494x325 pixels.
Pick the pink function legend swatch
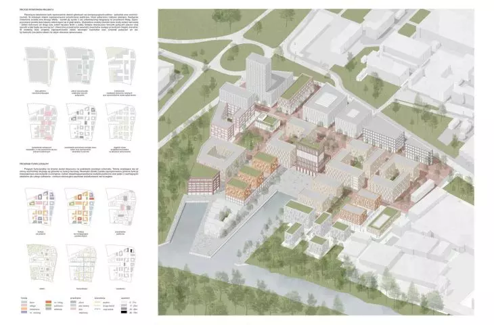[24, 305]
